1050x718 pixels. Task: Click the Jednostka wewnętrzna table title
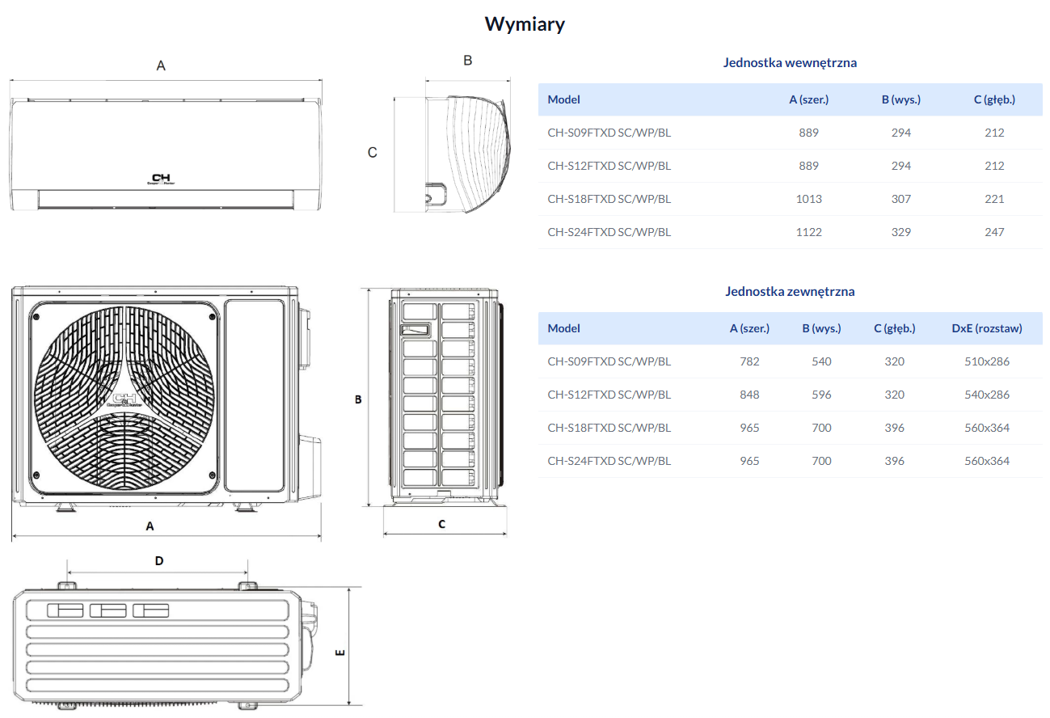[x=790, y=62]
